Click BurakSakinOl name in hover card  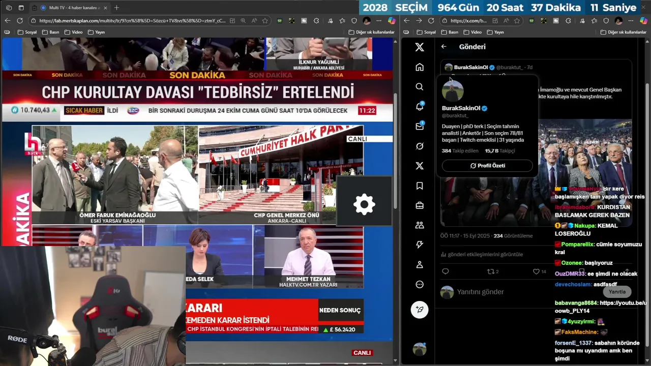coord(461,108)
